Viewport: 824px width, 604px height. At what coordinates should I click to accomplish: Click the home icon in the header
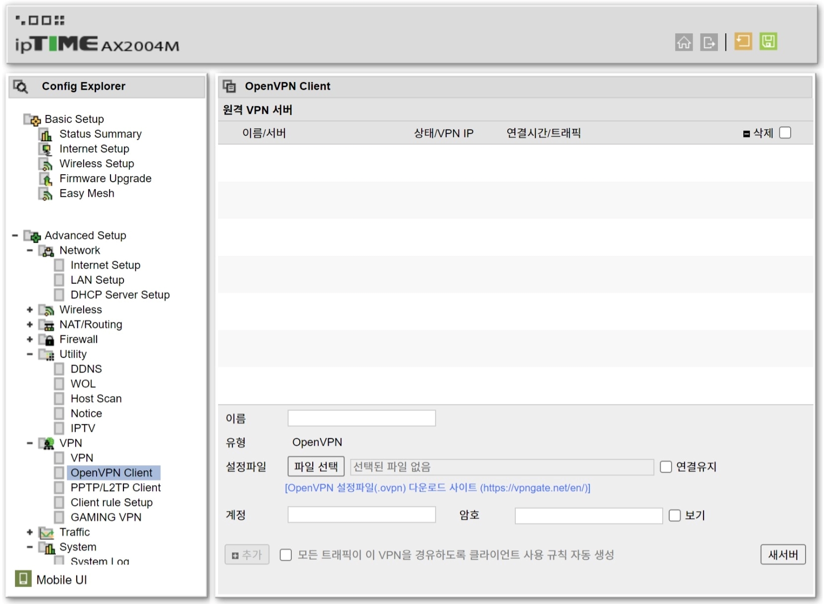click(x=684, y=42)
